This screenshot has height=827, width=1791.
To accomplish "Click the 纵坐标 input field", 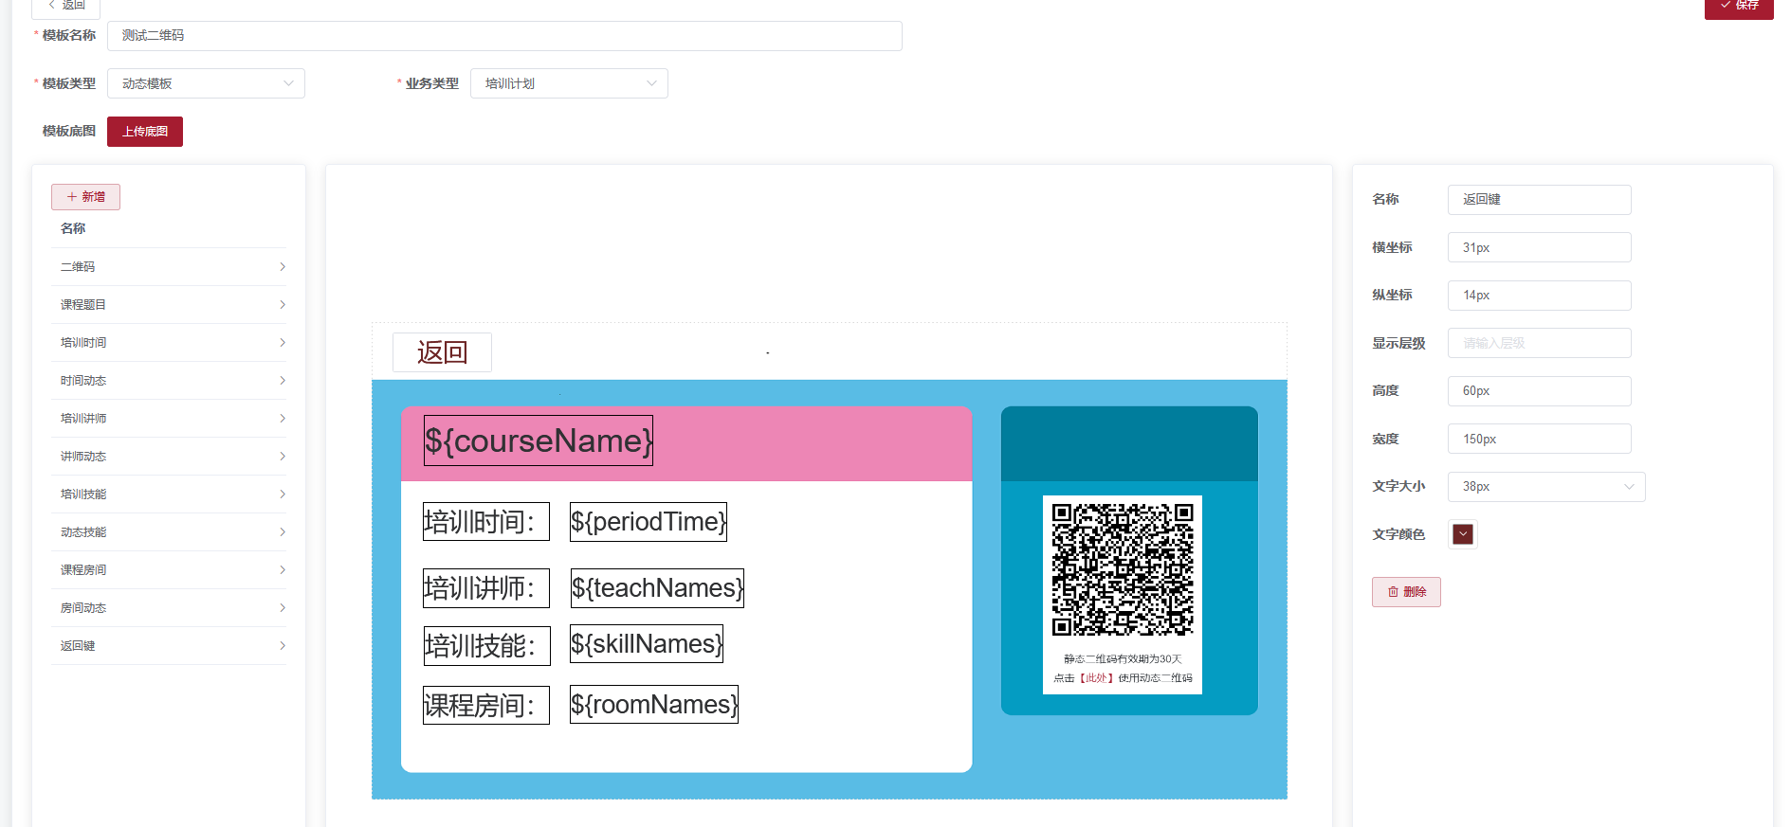I will point(1539,296).
